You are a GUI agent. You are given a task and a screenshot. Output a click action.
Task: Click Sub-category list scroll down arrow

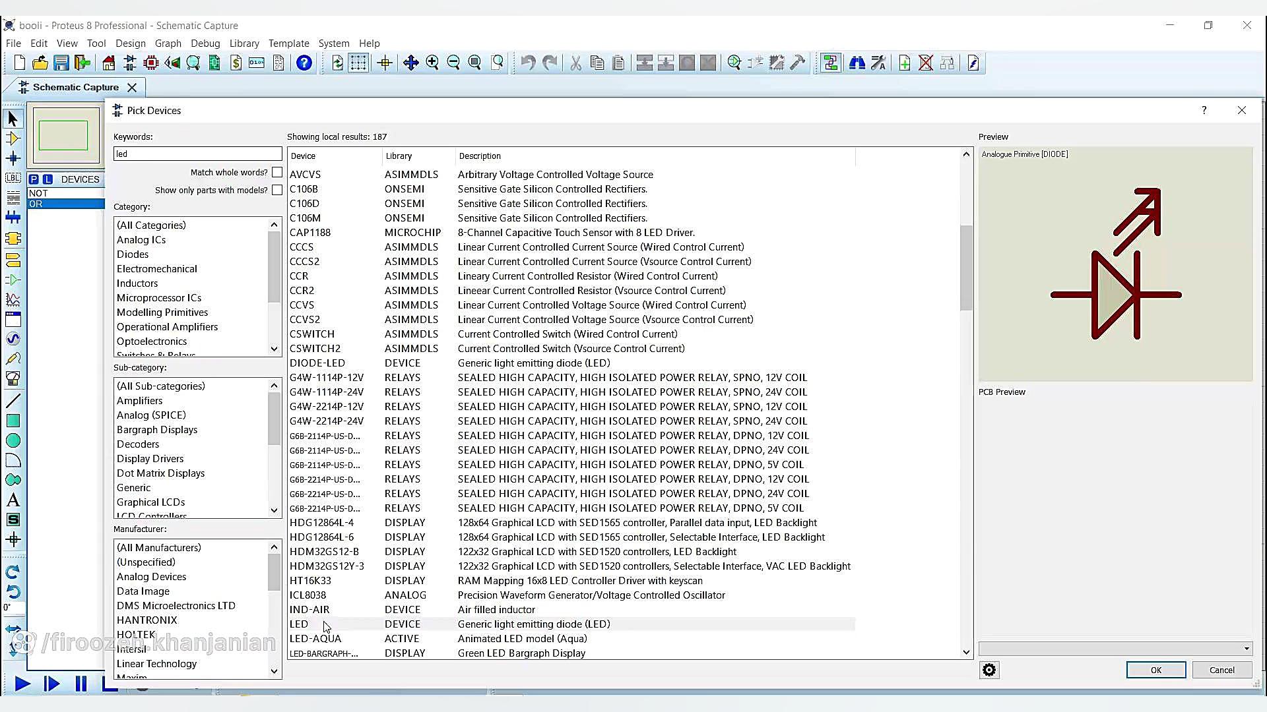(x=275, y=510)
